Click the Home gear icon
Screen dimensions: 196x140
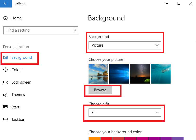[x=5, y=18]
